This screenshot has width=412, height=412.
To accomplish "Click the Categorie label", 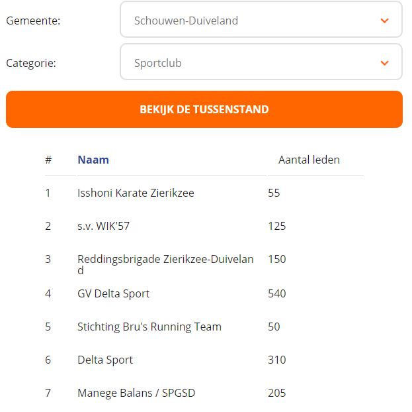I will [x=31, y=63].
